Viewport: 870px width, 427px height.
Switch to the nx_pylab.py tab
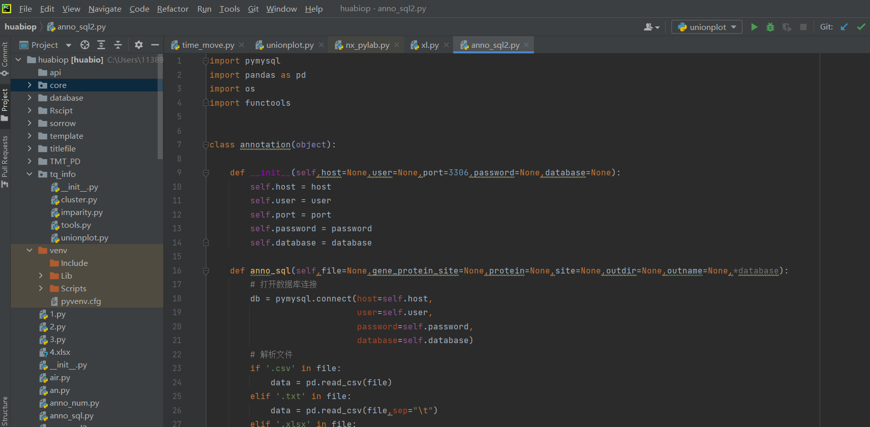pyautogui.click(x=367, y=45)
